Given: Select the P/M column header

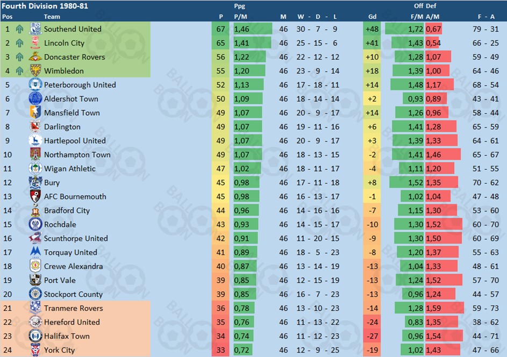Looking at the screenshot, I should tap(240, 17).
